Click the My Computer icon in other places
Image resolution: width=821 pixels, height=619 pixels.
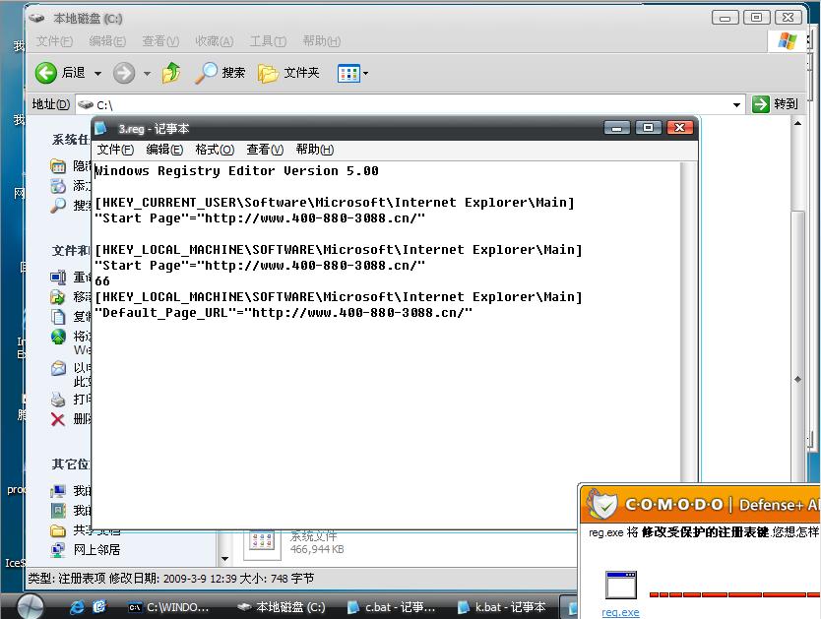(58, 491)
